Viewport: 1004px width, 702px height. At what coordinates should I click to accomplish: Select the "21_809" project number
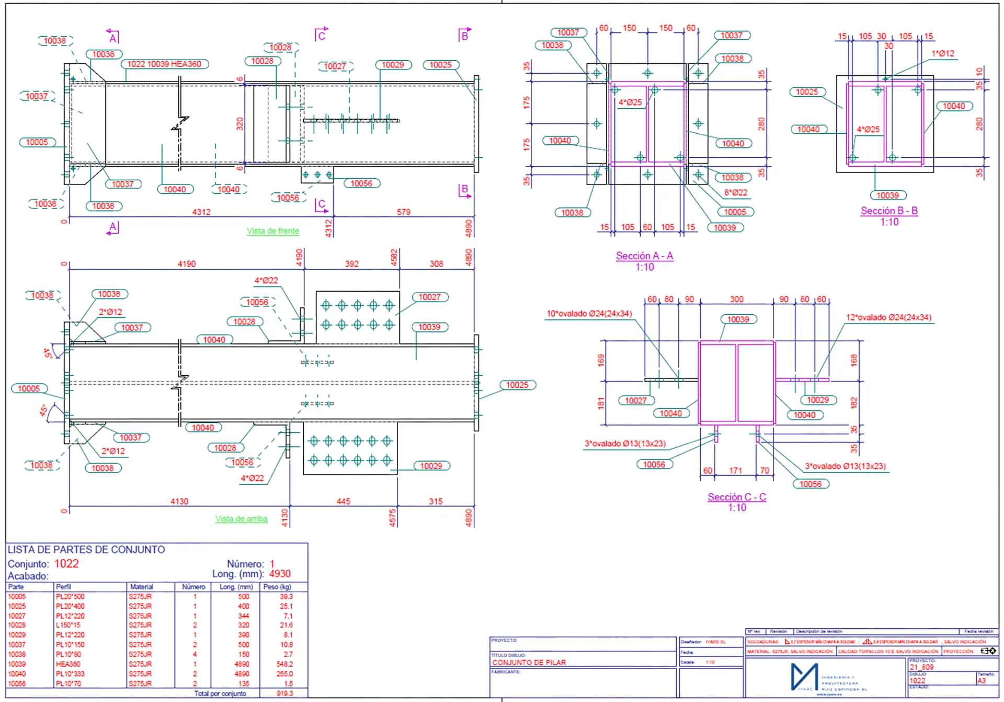point(921,668)
